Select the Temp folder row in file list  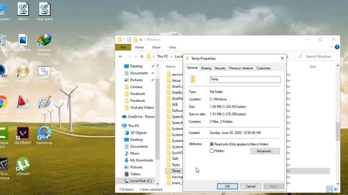(x=247, y=171)
